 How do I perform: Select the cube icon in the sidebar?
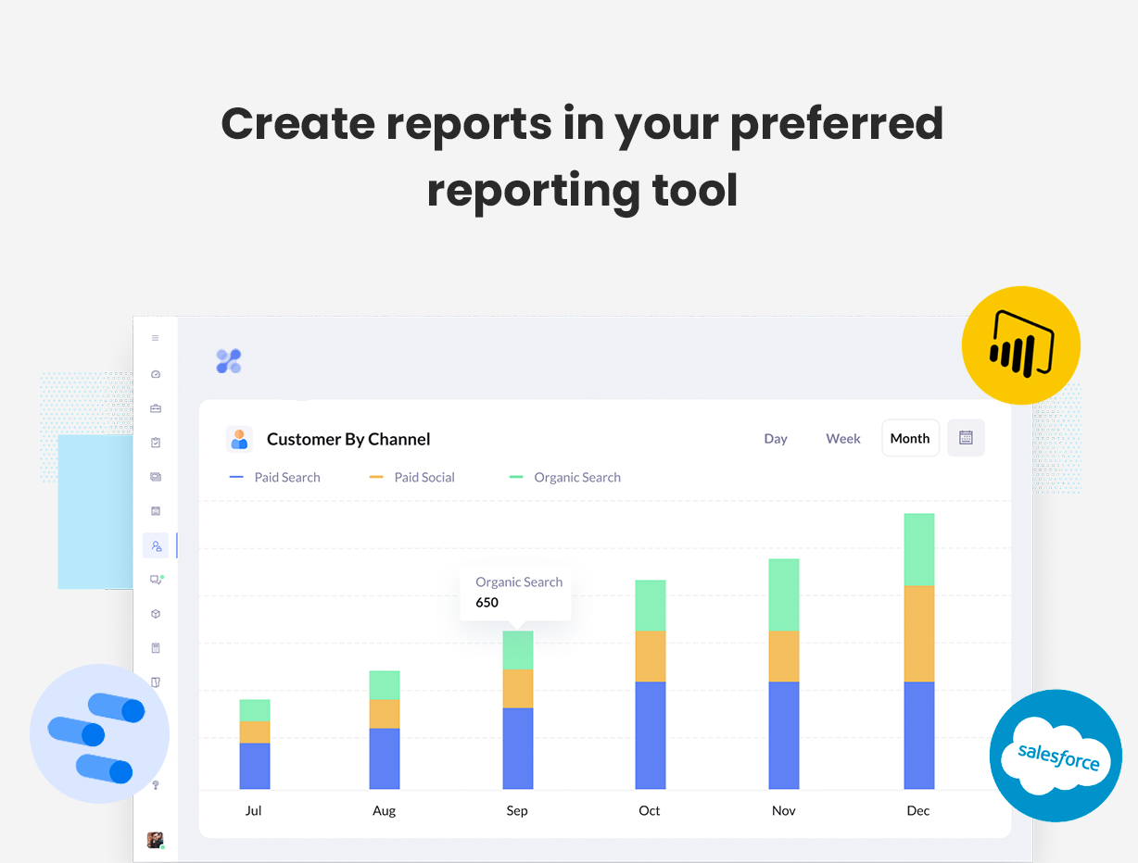156,614
